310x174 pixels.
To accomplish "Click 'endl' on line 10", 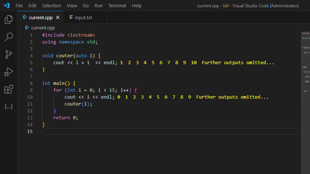I will (106, 97).
